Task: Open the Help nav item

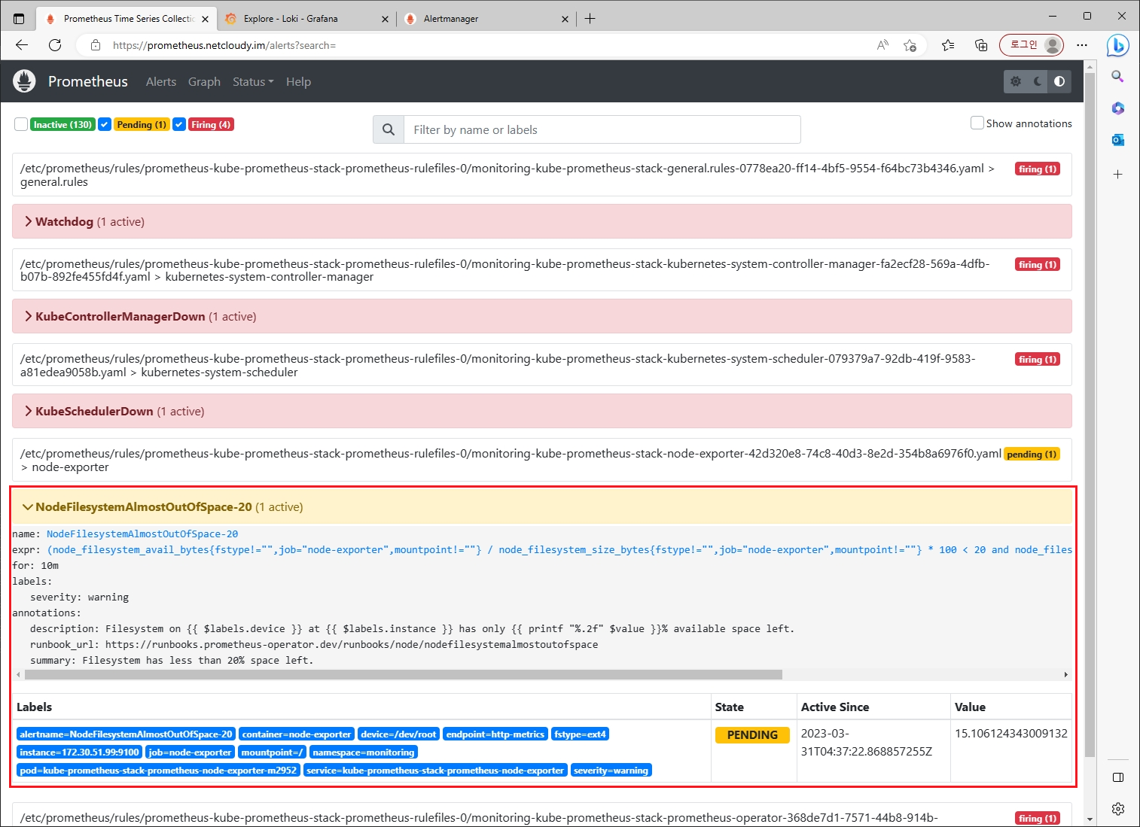Action: pyautogui.click(x=298, y=81)
